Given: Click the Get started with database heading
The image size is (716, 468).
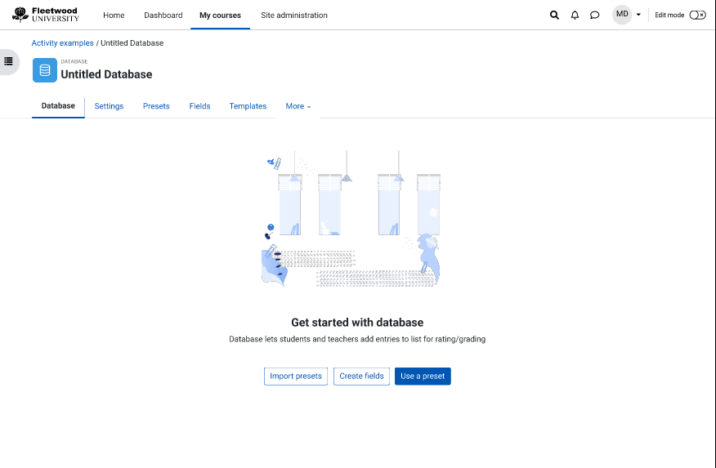Looking at the screenshot, I should [x=357, y=323].
